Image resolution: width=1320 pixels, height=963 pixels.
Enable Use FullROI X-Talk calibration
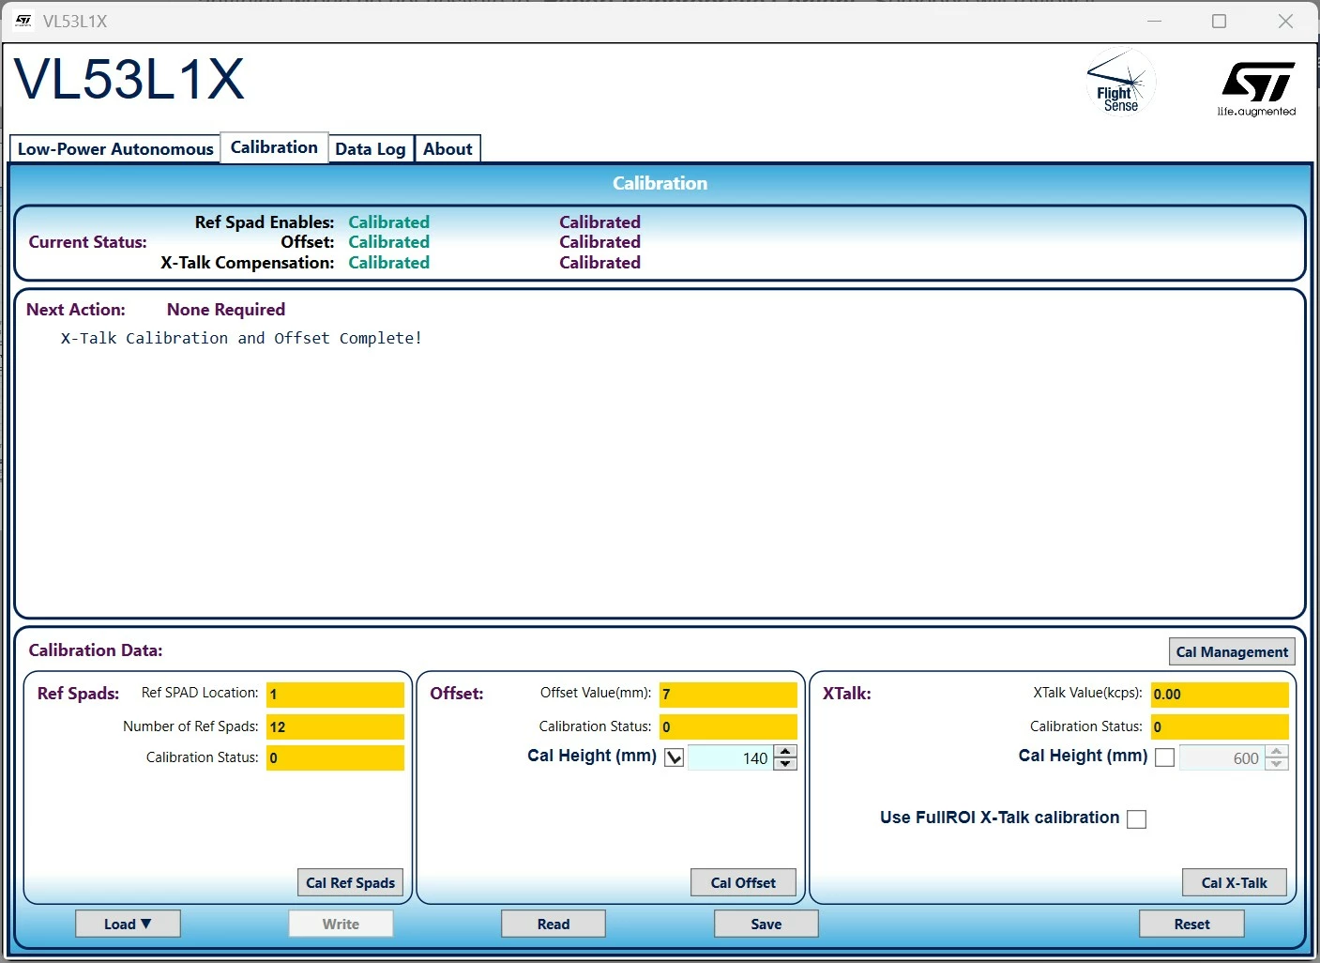point(1136,819)
